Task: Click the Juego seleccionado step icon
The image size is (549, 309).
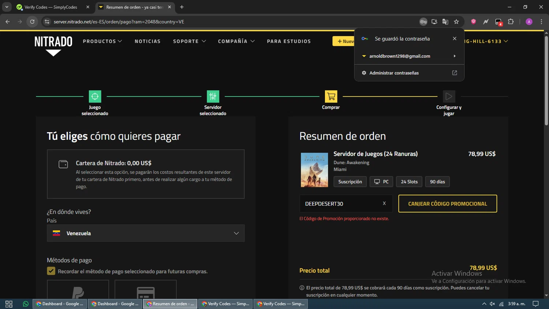Action: coord(95,96)
